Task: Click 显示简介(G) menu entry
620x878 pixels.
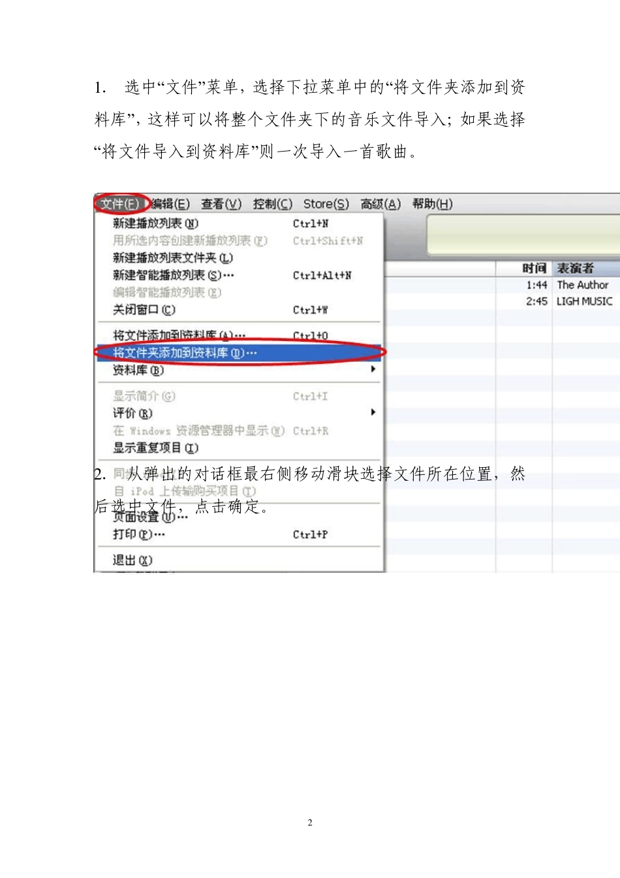Action: 240,396
